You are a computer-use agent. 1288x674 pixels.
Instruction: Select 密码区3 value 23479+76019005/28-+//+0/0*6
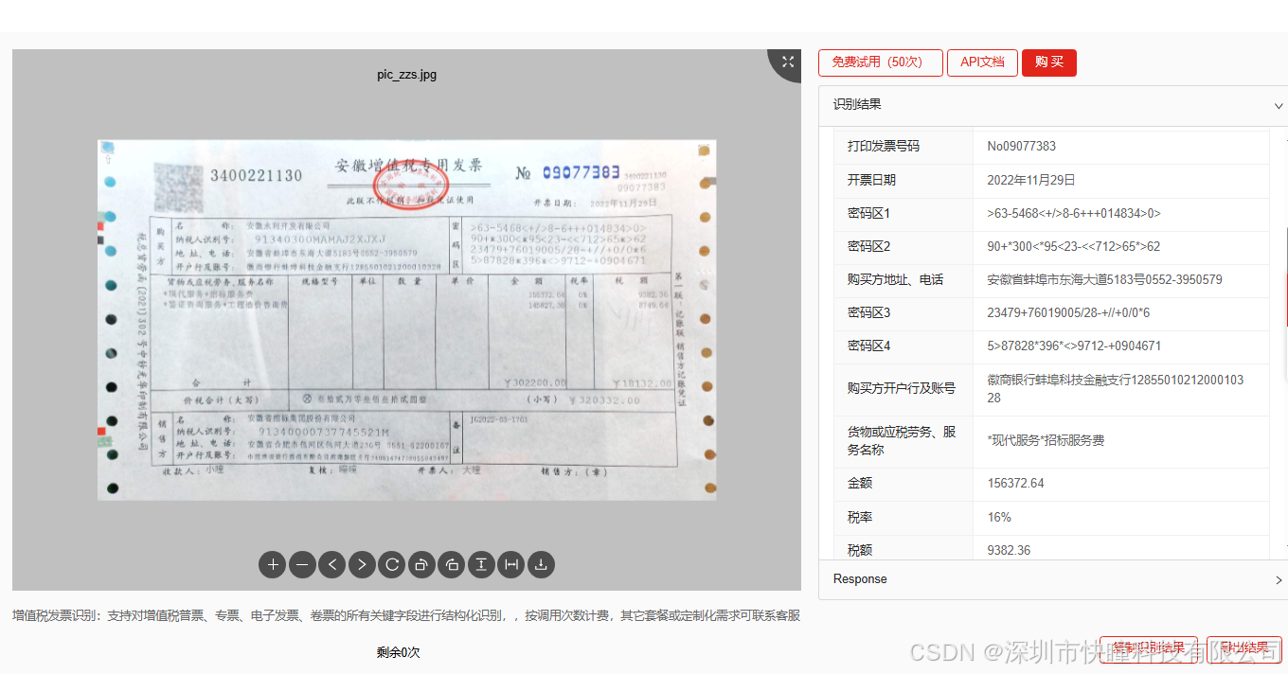(x=1068, y=312)
